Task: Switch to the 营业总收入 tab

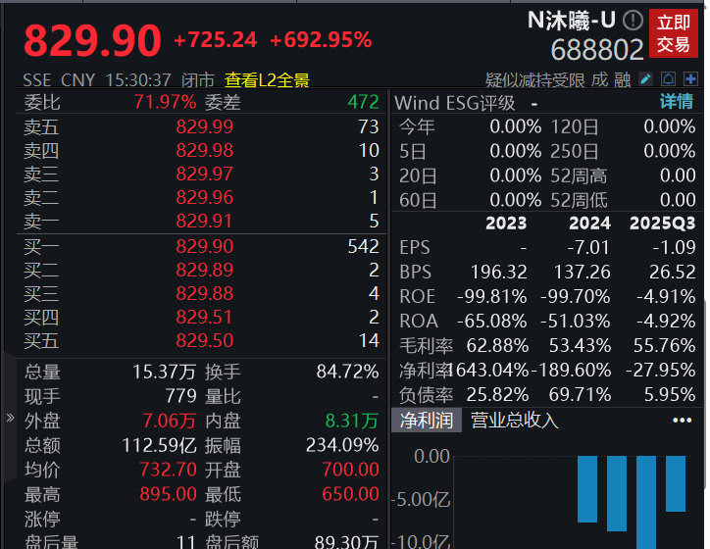Action: click(x=515, y=421)
